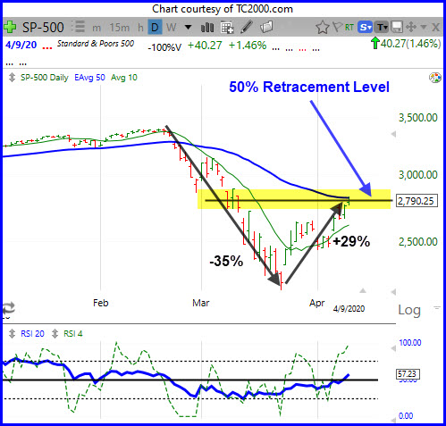Open the Avg 10 indicator label
446x426 pixels.
[x=124, y=78]
